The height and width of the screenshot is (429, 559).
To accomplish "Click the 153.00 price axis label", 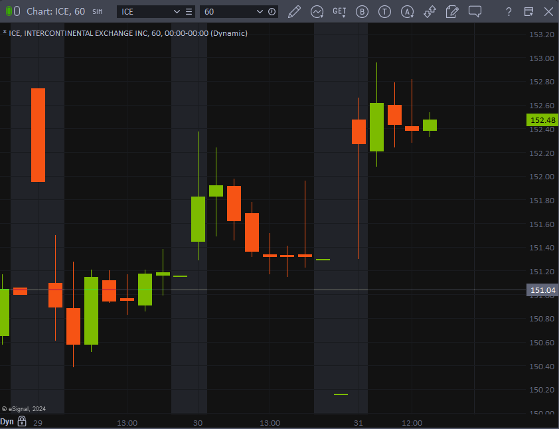I will (x=542, y=58).
